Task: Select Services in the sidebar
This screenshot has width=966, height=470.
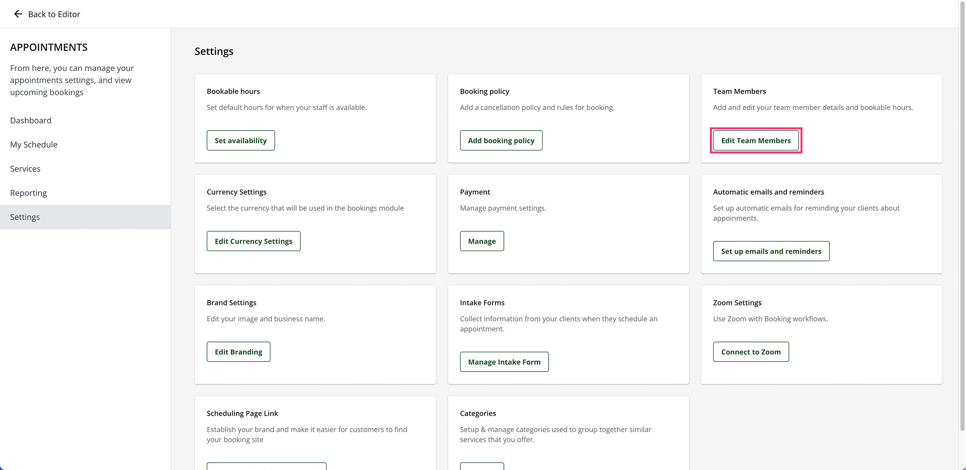Action: pos(25,169)
